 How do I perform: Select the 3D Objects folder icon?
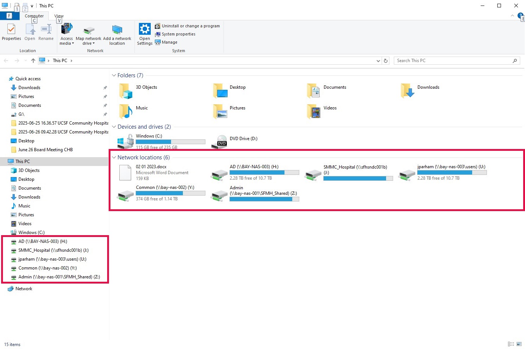click(x=126, y=91)
